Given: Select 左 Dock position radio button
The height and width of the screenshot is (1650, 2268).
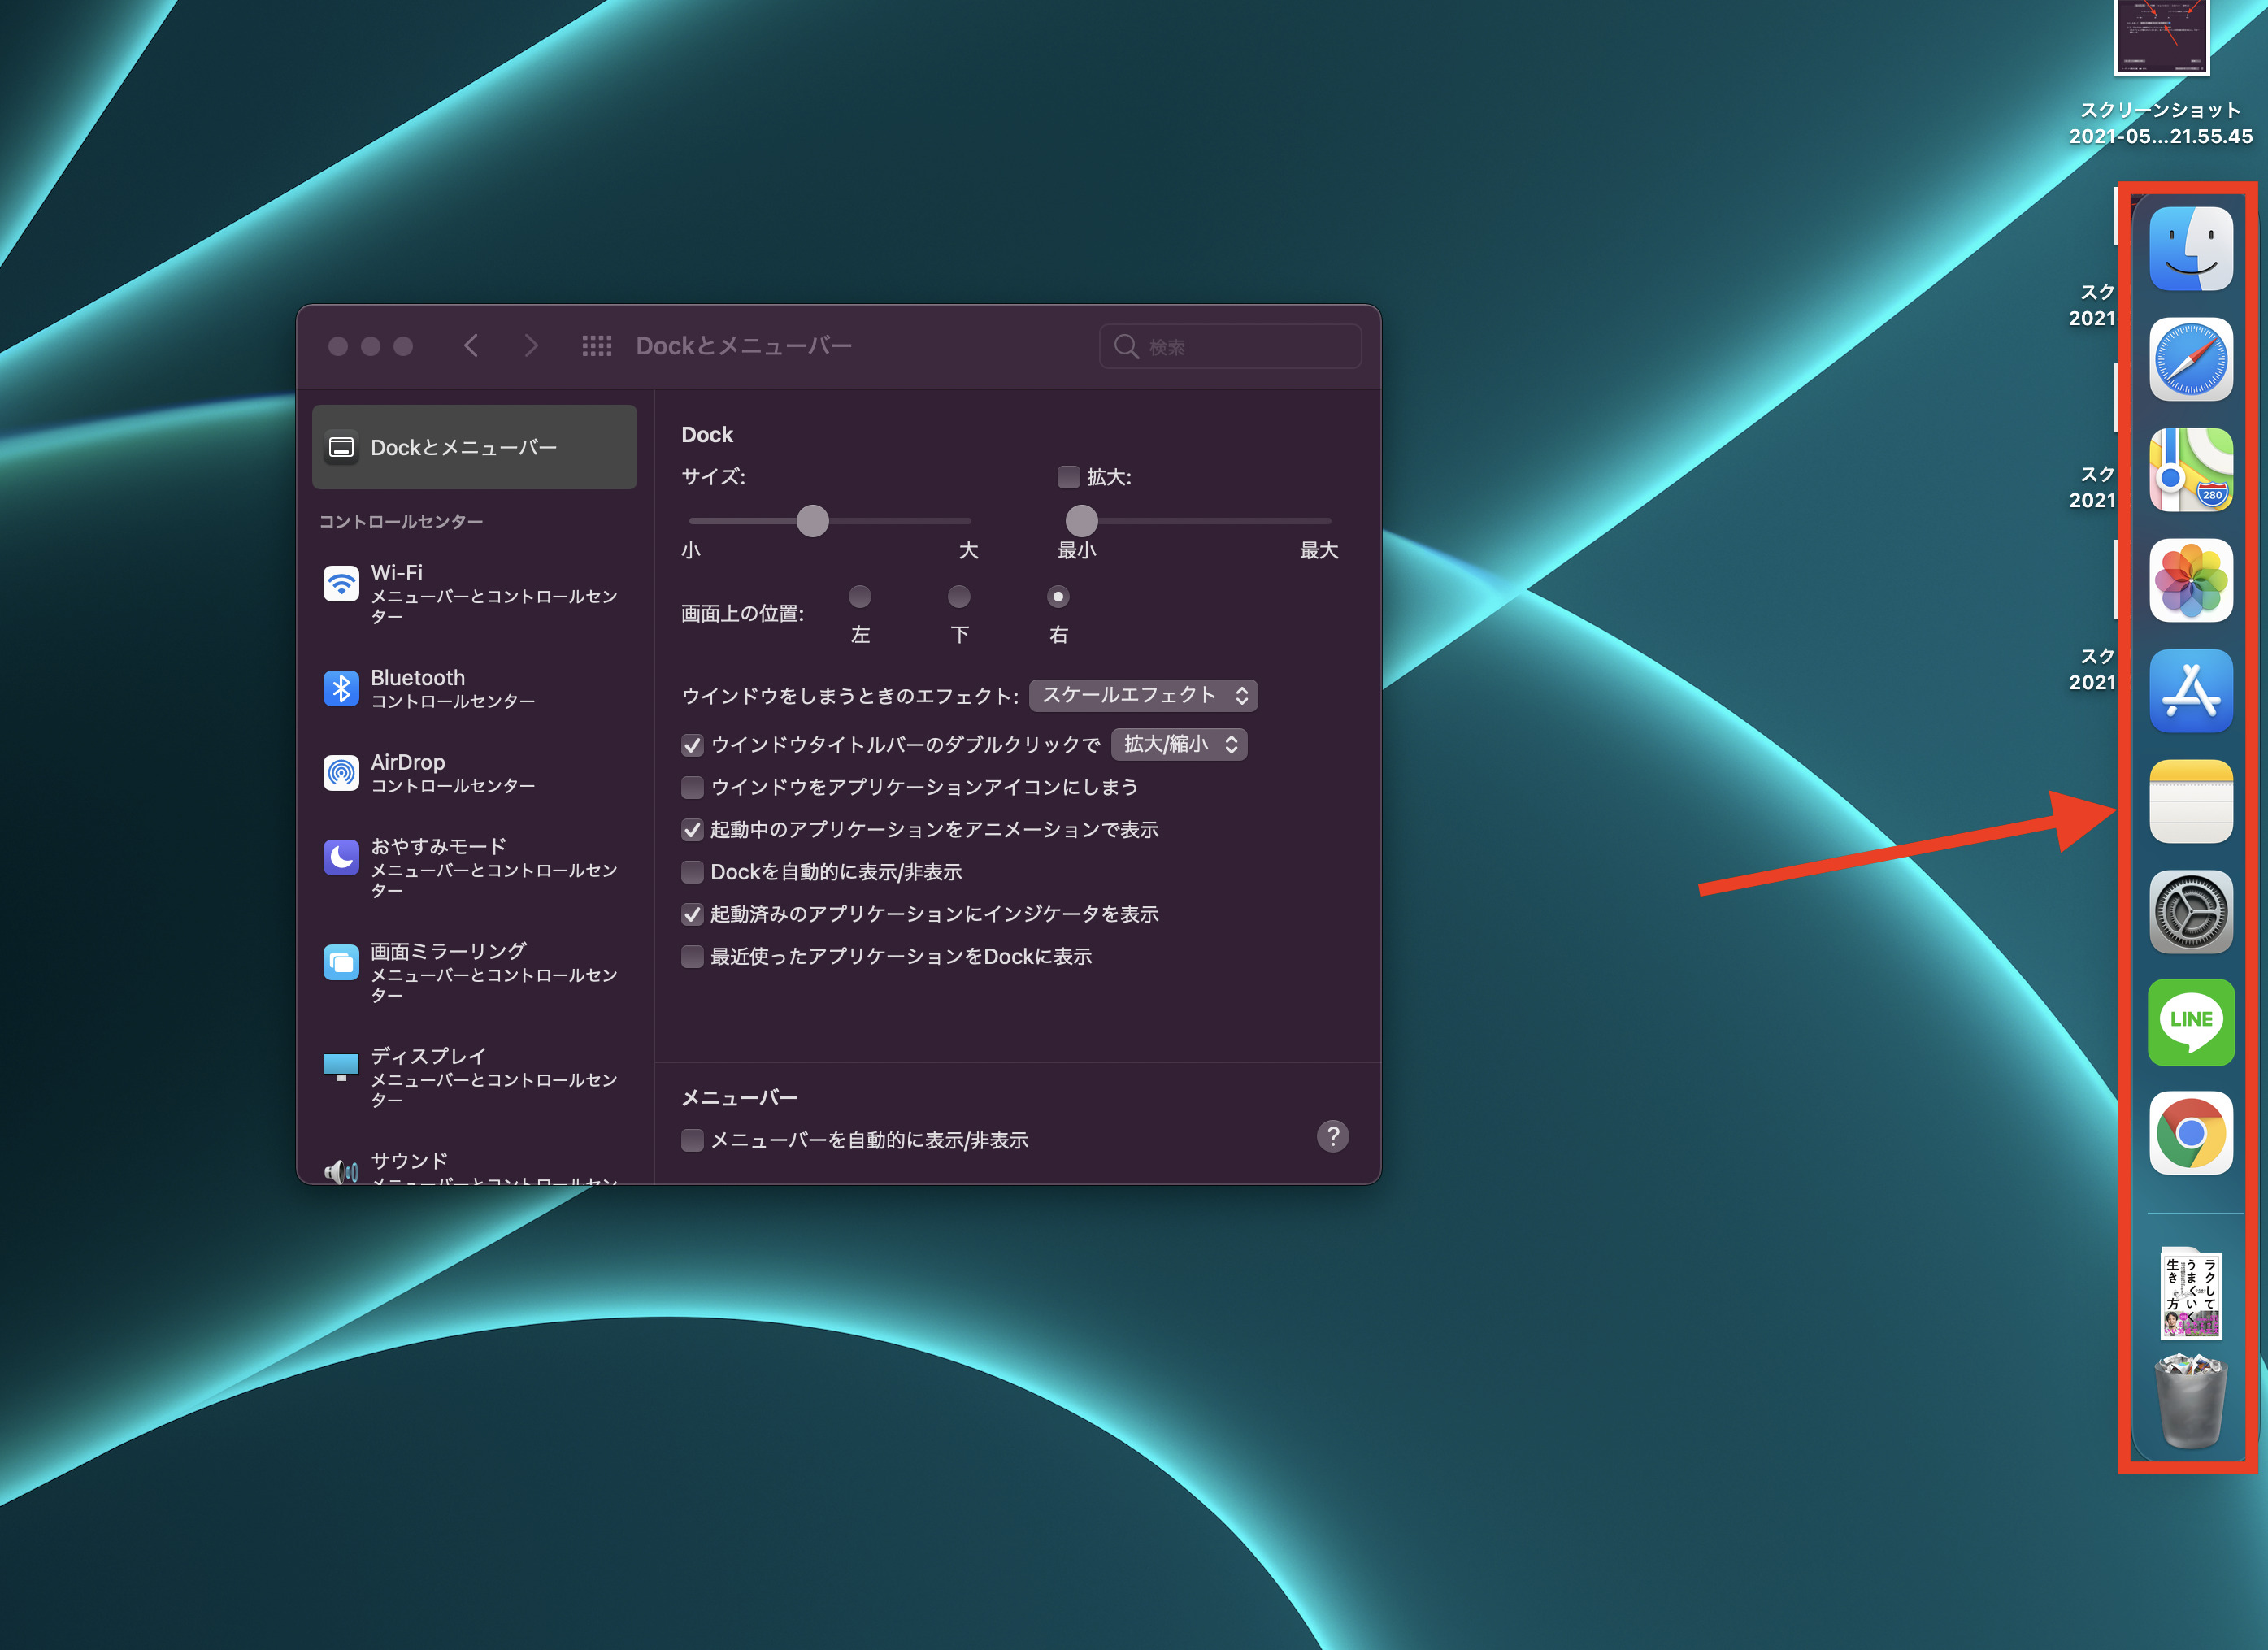Looking at the screenshot, I should [859, 597].
